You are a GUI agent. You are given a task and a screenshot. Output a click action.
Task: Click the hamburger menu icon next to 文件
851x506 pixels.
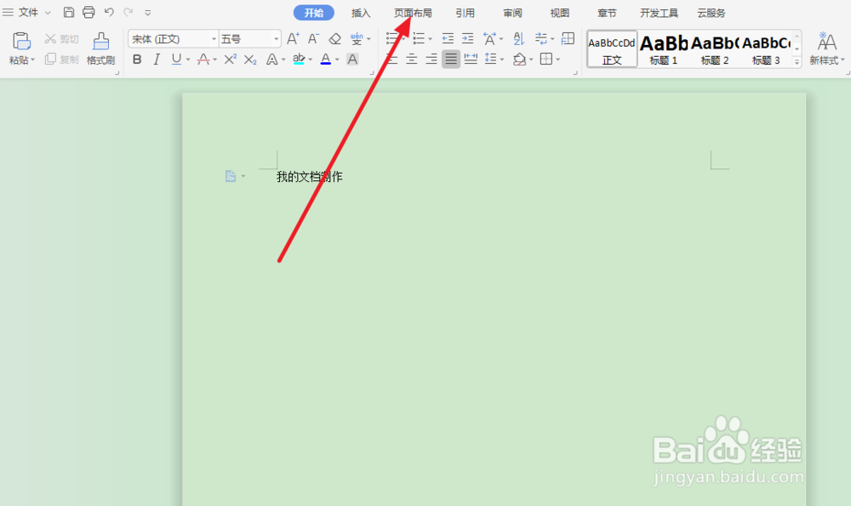click(x=8, y=12)
